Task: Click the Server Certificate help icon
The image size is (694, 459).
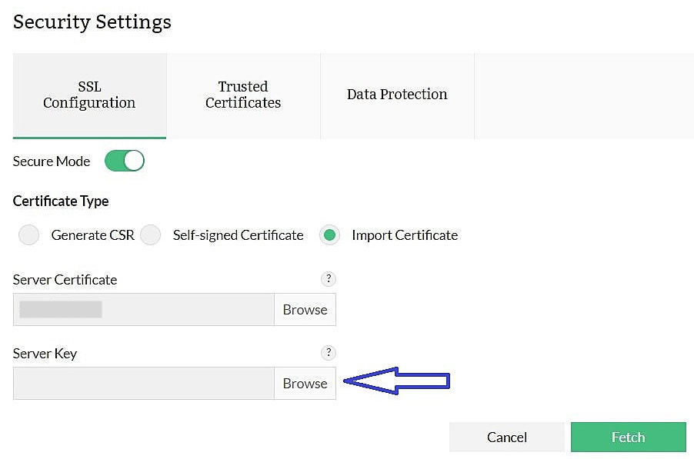Action: pyautogui.click(x=329, y=279)
